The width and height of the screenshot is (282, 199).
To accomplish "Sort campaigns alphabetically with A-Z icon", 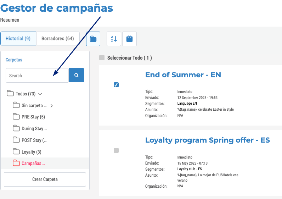I will 114,39.
